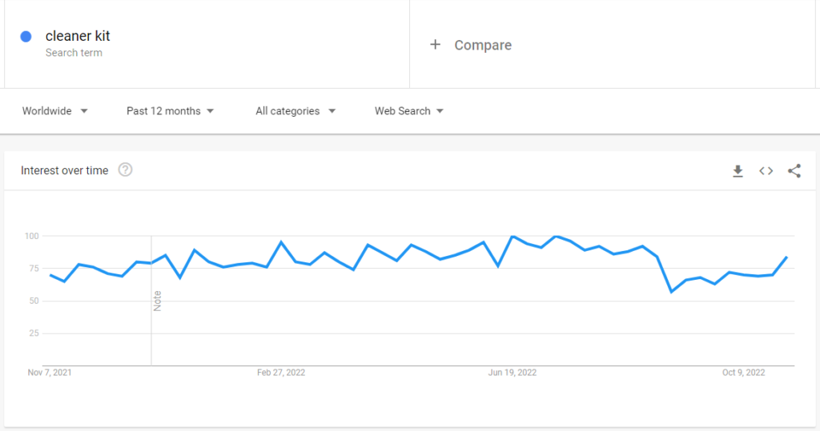This screenshot has width=820, height=431.
Task: Share the interest over time chart
Action: pos(794,171)
